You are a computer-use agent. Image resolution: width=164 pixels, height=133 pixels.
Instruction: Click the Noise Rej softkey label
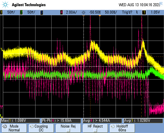coord(68,126)
